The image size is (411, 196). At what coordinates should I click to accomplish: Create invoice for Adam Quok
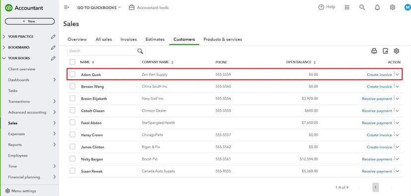coord(379,74)
